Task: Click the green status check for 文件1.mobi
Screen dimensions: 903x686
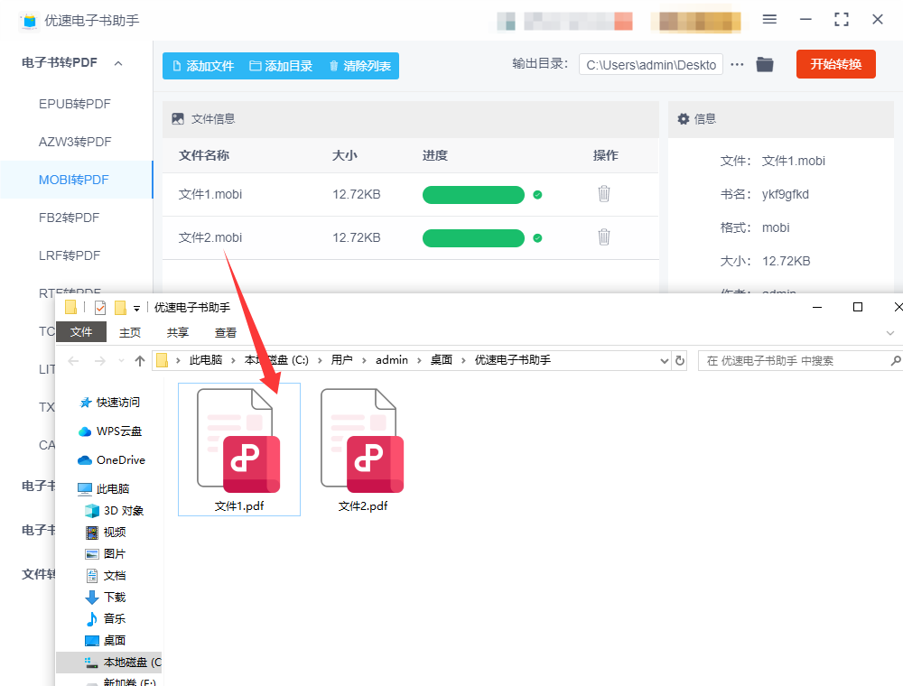Action: [x=537, y=195]
